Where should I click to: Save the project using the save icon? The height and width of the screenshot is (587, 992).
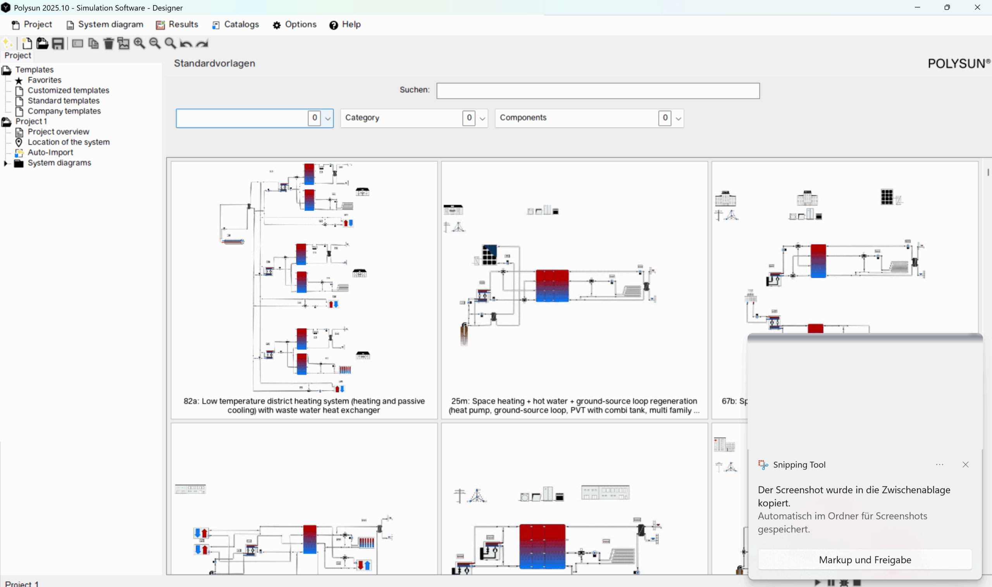[x=58, y=43]
